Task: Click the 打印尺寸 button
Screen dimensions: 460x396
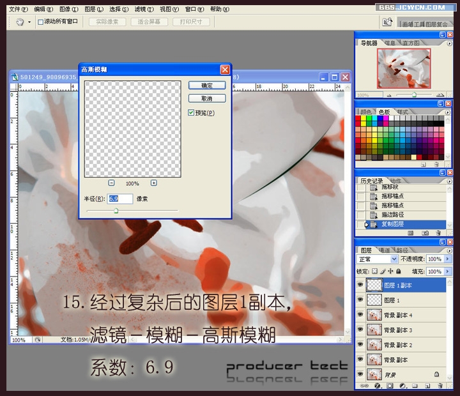Action: tap(191, 22)
